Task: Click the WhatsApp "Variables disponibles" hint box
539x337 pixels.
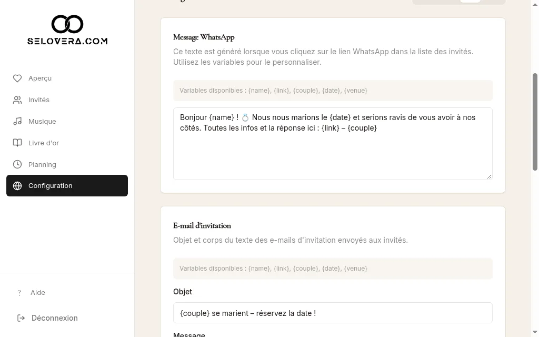Action: [333, 91]
